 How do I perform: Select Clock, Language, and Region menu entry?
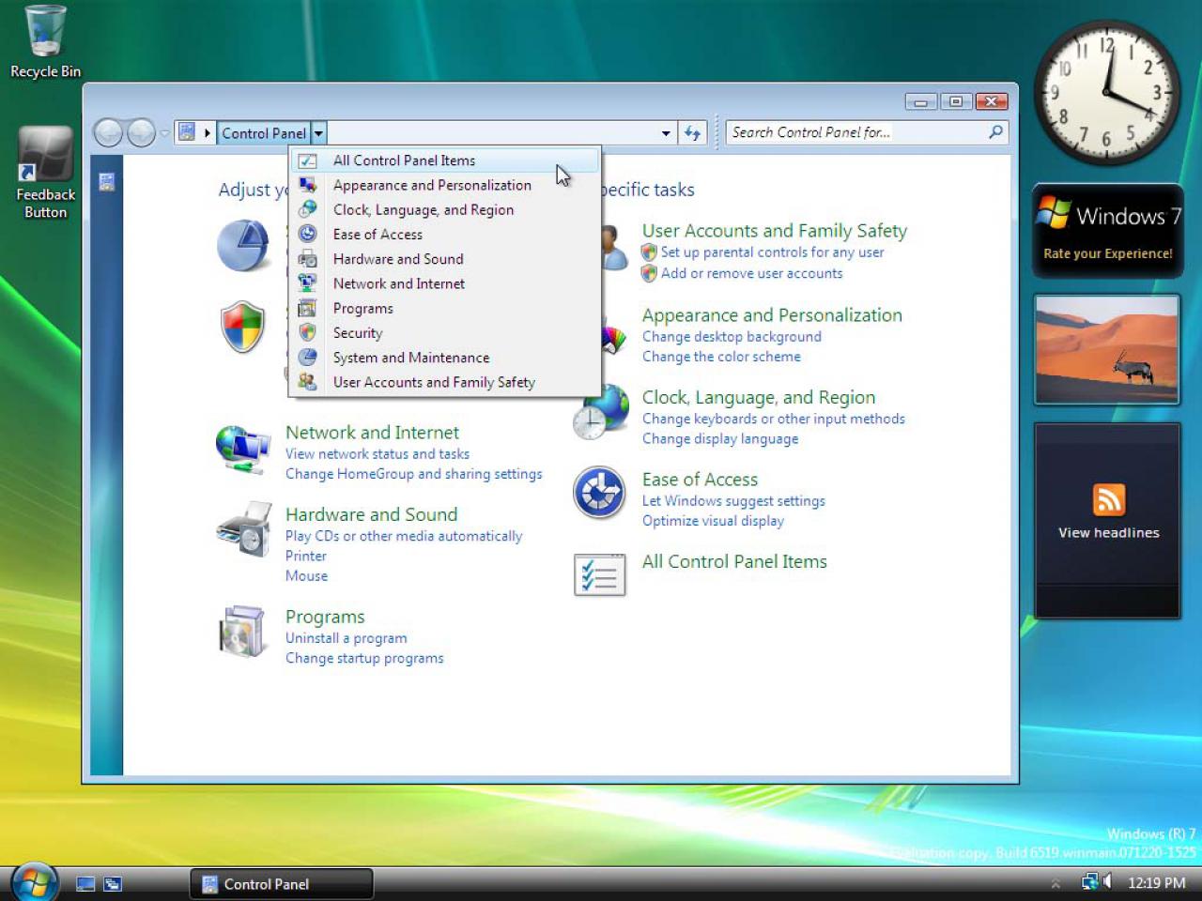(x=444, y=209)
